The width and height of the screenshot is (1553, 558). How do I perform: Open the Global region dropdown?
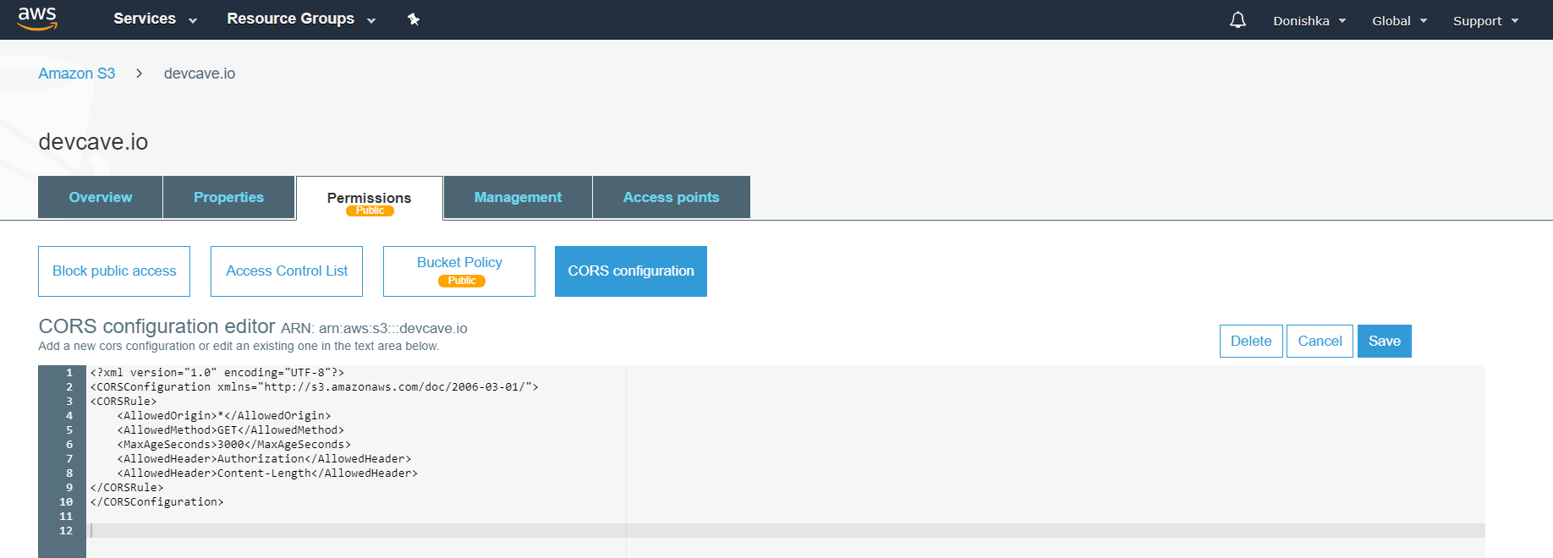click(1399, 20)
